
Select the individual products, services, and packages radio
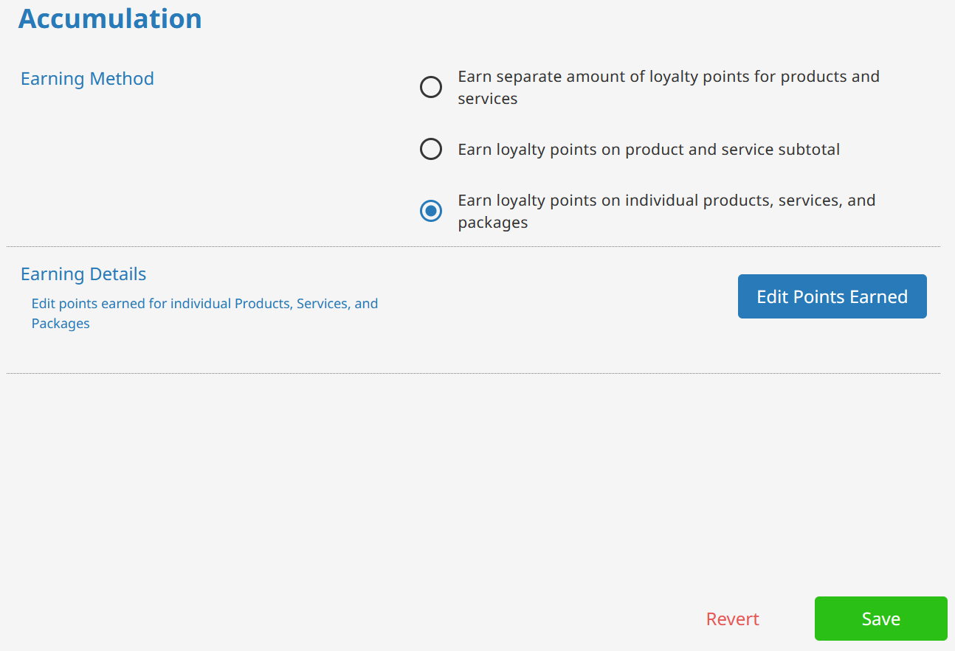tap(431, 212)
